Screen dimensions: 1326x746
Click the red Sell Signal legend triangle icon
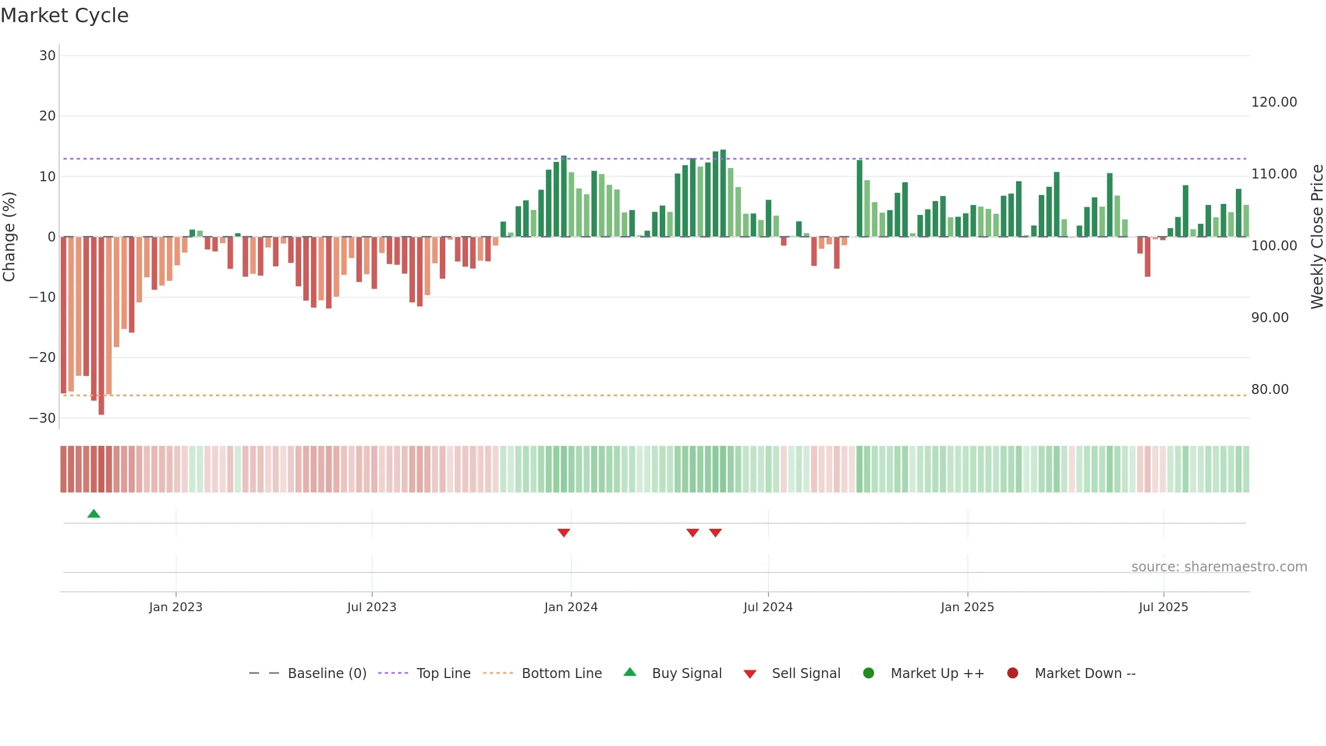(x=750, y=674)
